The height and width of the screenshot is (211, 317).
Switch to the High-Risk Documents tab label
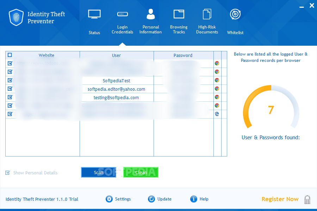(x=207, y=30)
